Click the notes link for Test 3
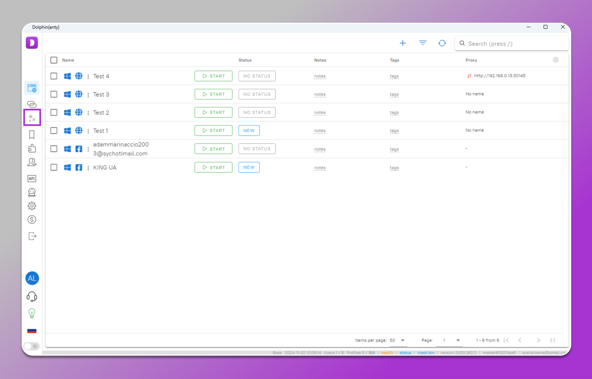 [x=320, y=94]
